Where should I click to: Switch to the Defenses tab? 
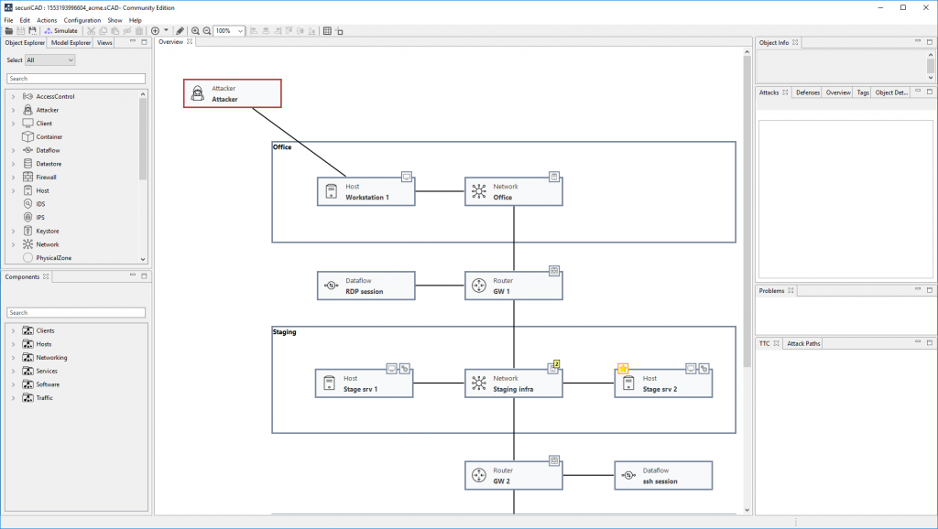click(x=808, y=92)
